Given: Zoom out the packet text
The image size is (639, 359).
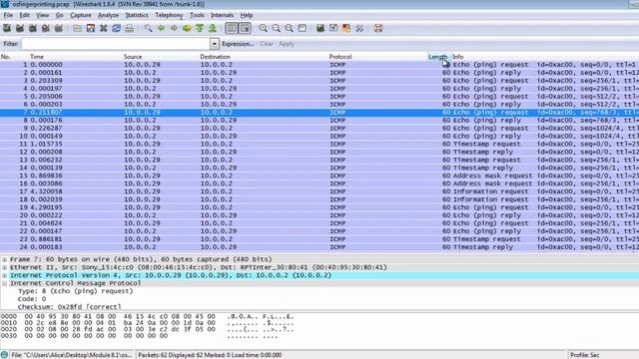Looking at the screenshot, I should (x=277, y=28).
